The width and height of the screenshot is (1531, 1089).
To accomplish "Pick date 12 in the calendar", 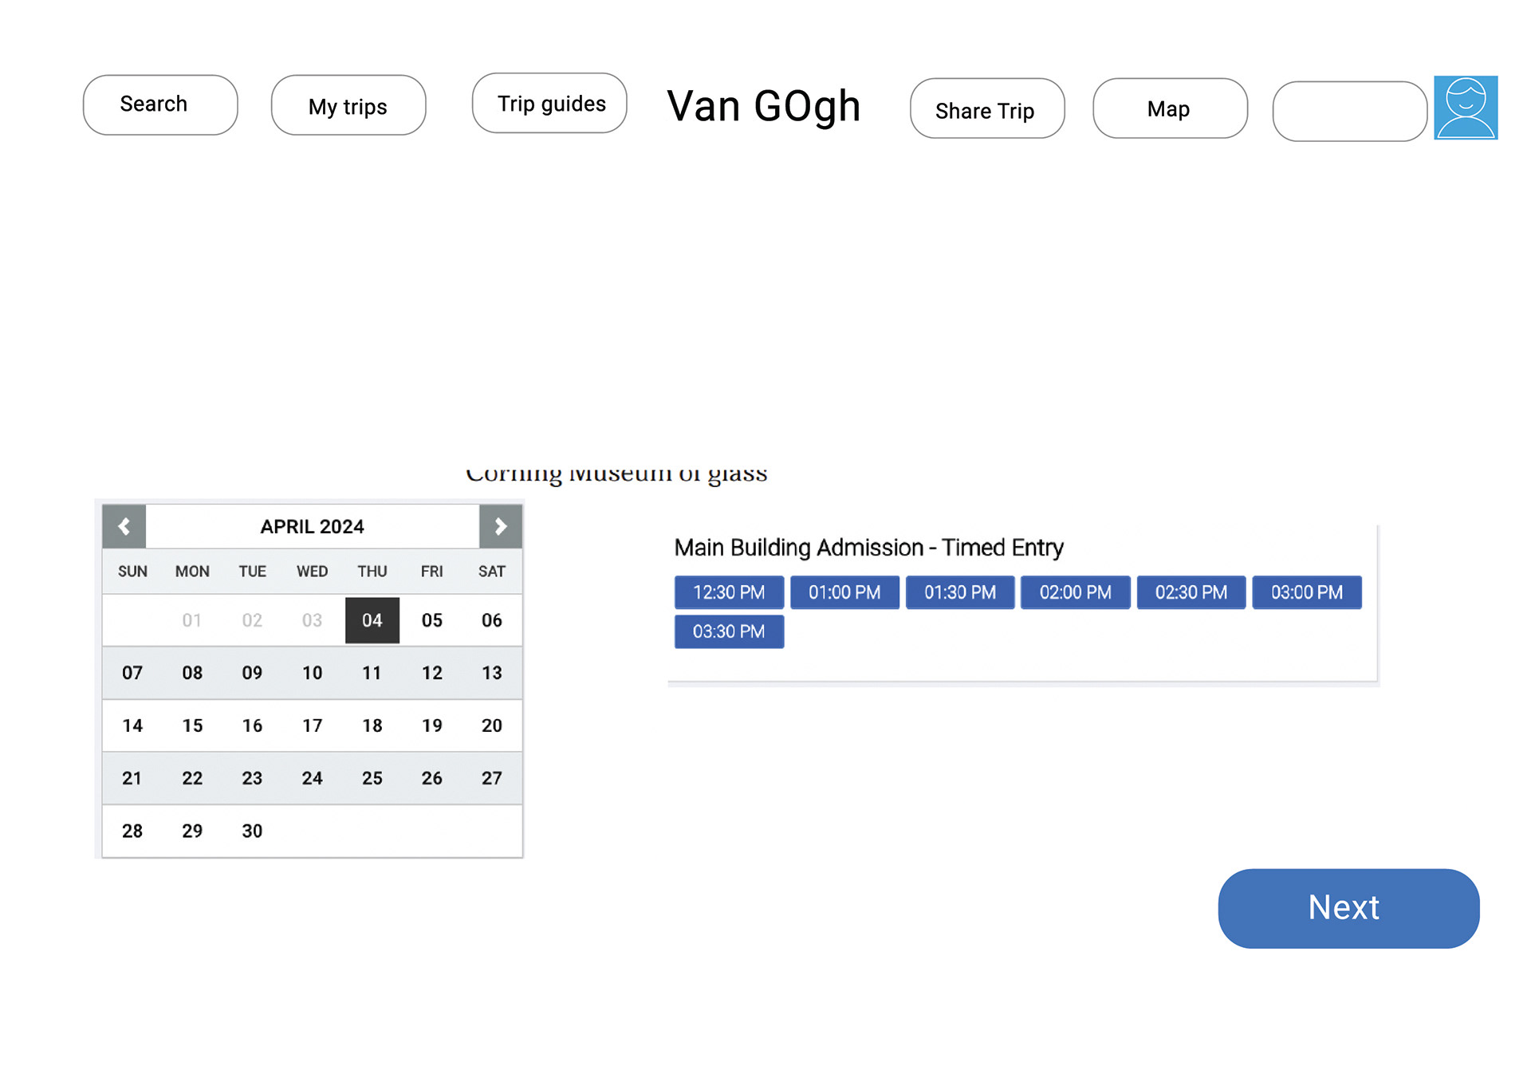I will point(432,673).
